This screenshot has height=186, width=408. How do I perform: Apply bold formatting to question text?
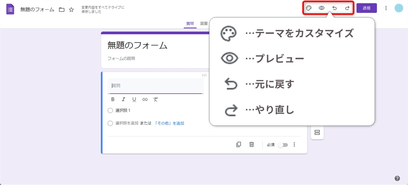tap(113, 100)
